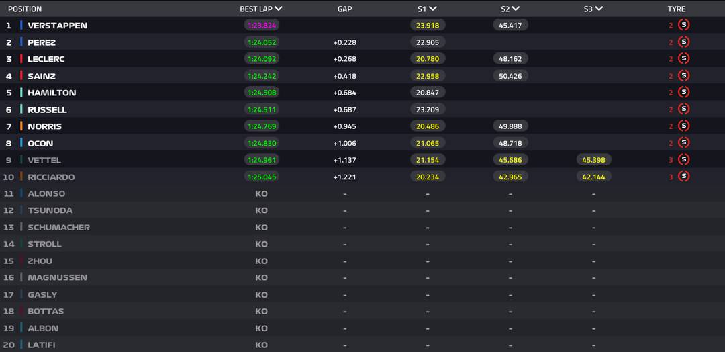Viewport: 725px width, 352px height.
Task: Click Leclerc's soft tyre icon
Action: pos(684,58)
